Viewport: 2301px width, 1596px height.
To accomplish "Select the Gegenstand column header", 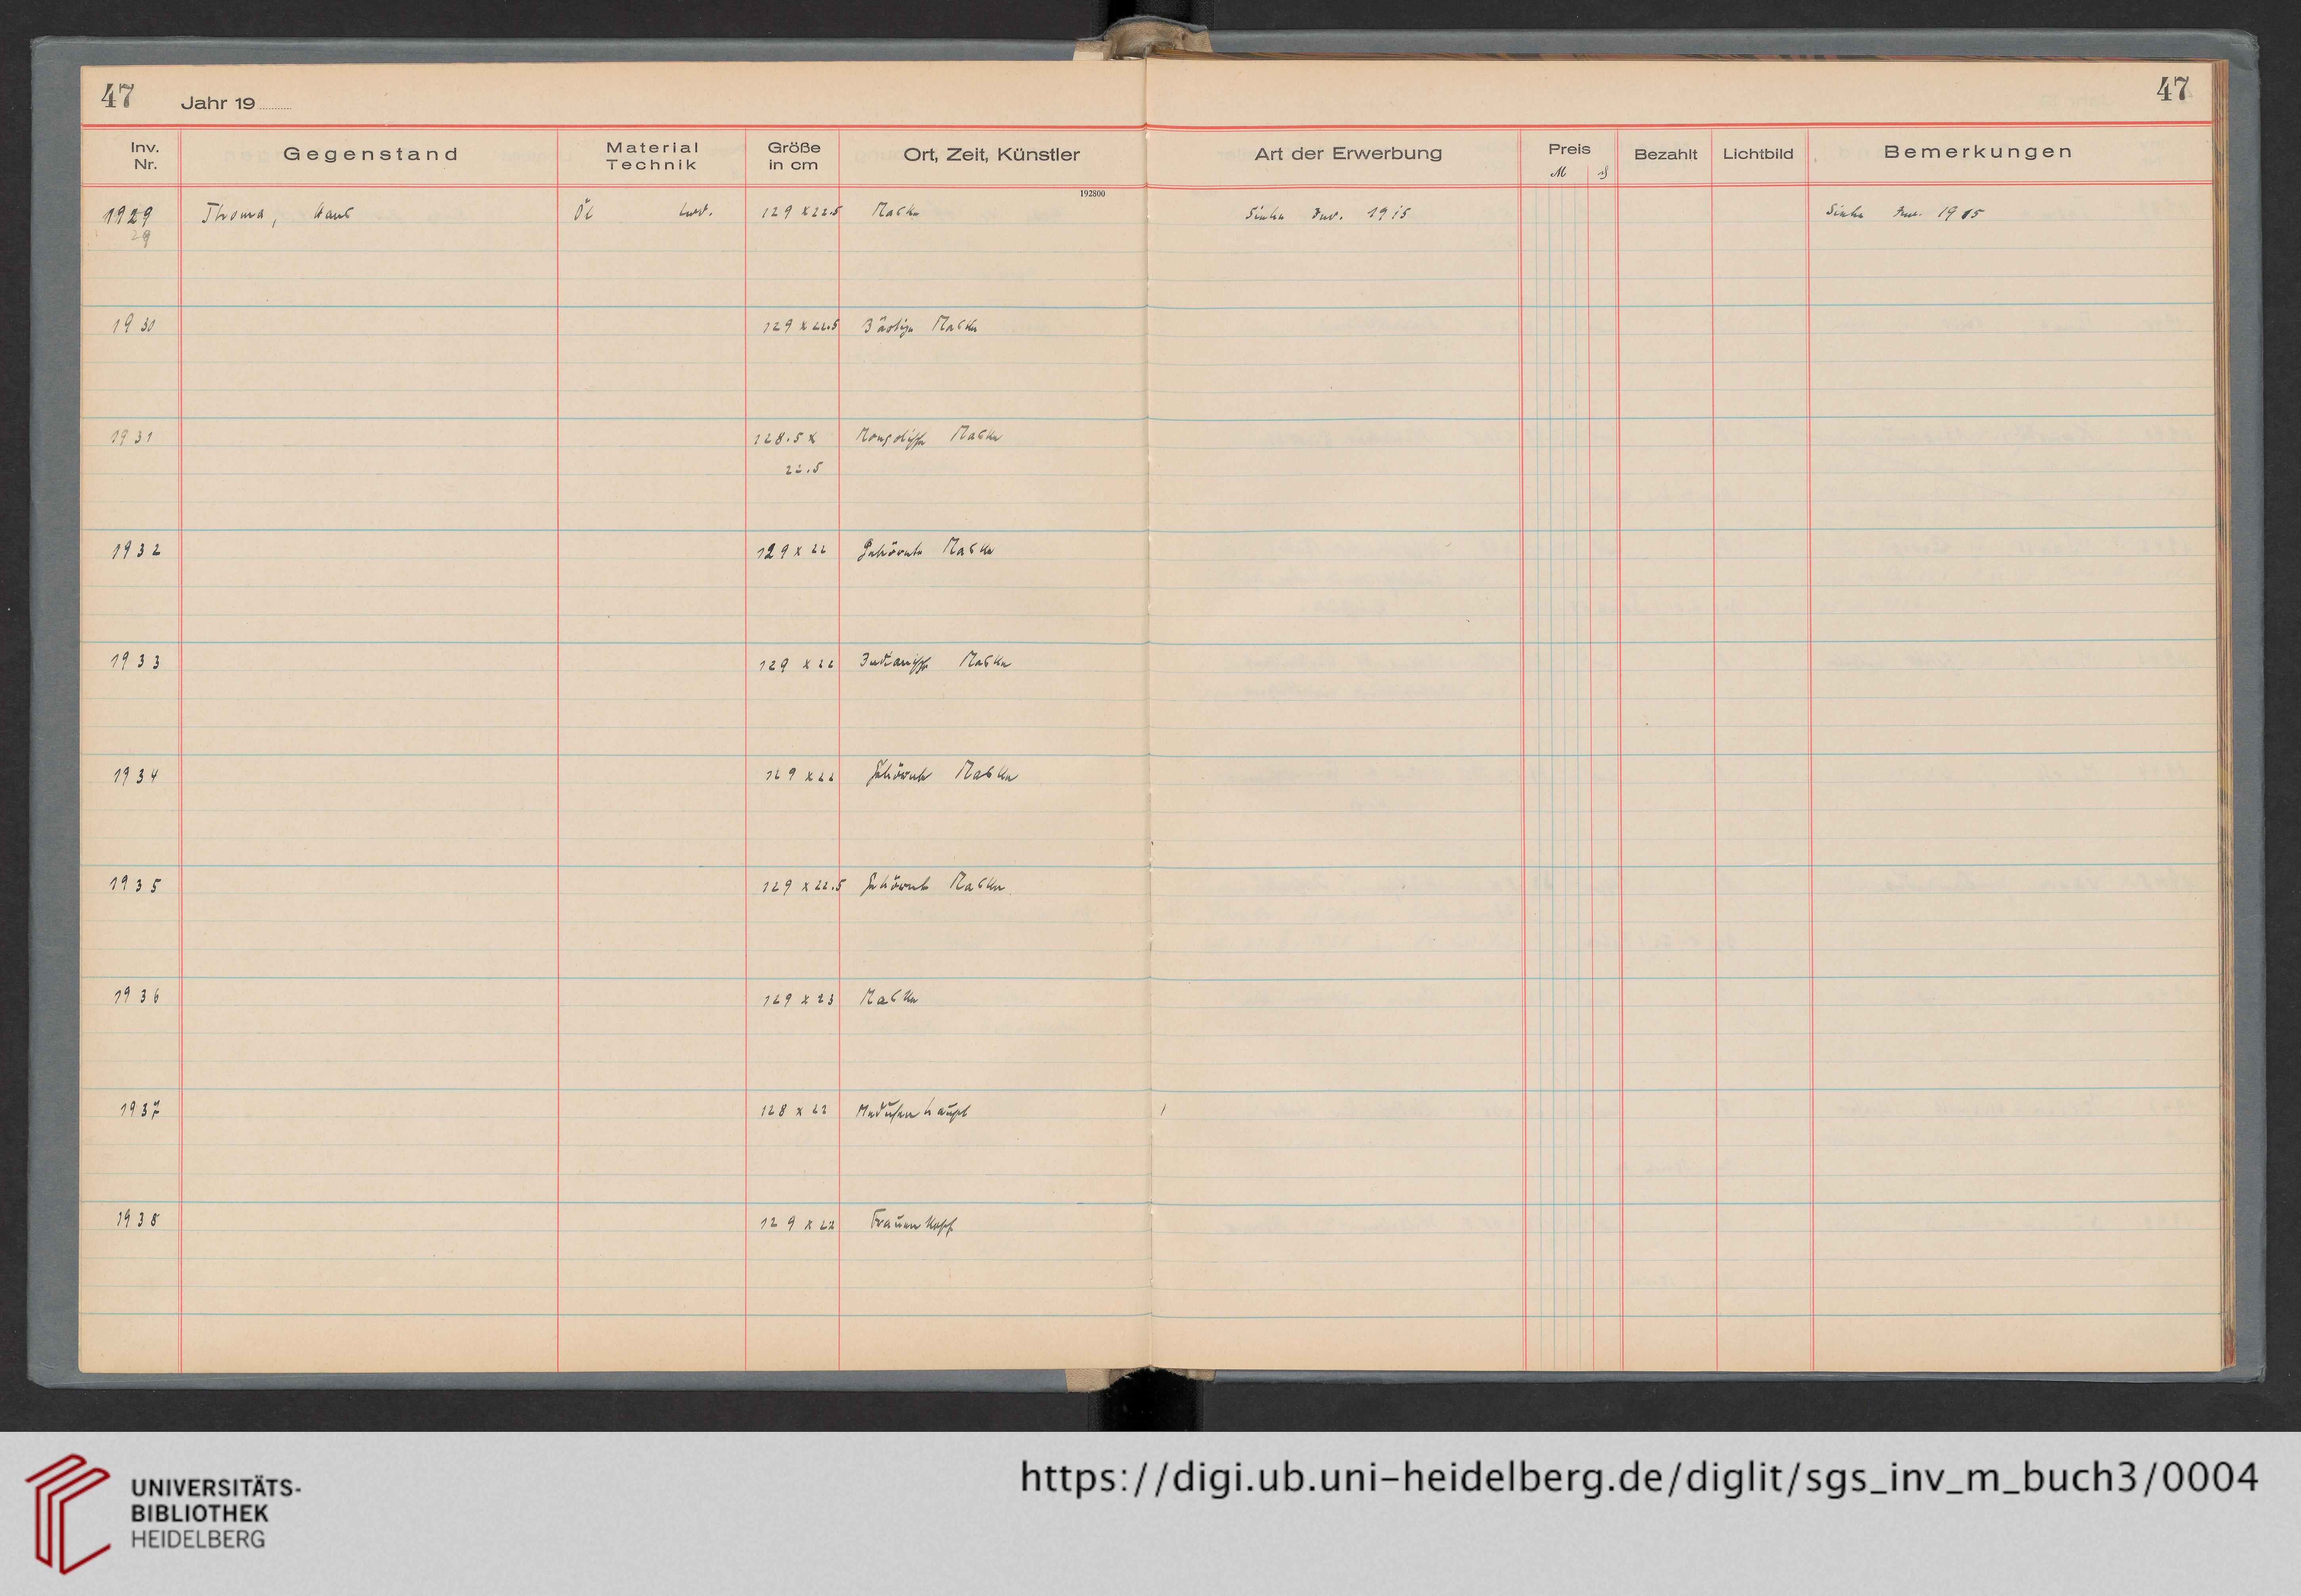I will (x=370, y=154).
